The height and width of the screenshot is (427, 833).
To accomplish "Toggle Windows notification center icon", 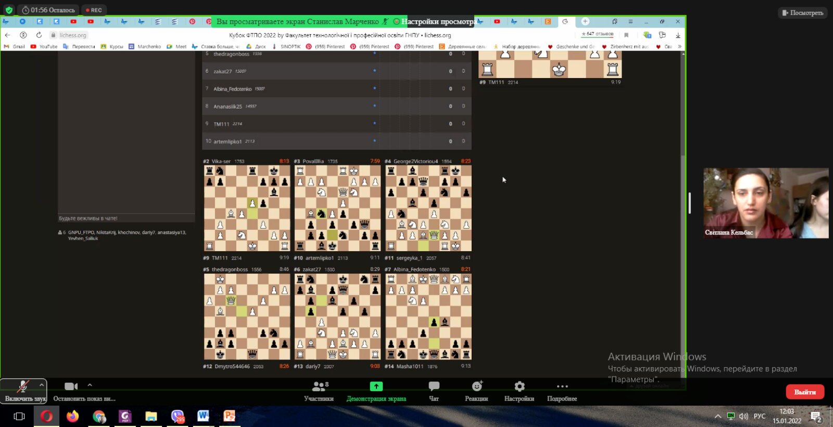I will coord(816,416).
